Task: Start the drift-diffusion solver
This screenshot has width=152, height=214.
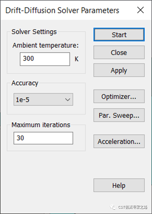Action: click(119, 34)
